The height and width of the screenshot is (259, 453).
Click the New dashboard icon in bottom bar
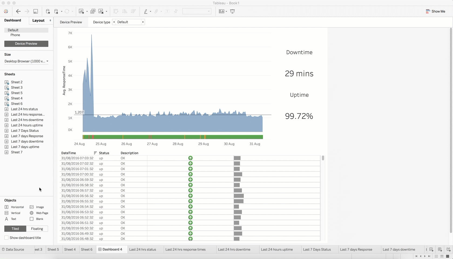point(440,249)
